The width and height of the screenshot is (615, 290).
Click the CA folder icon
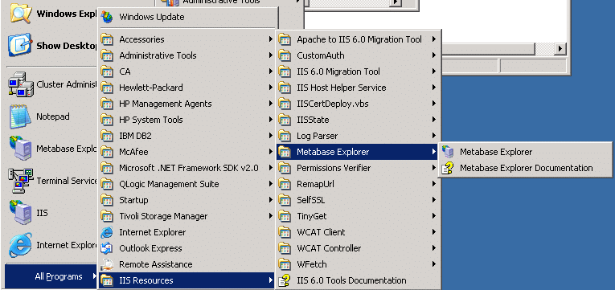tap(107, 71)
